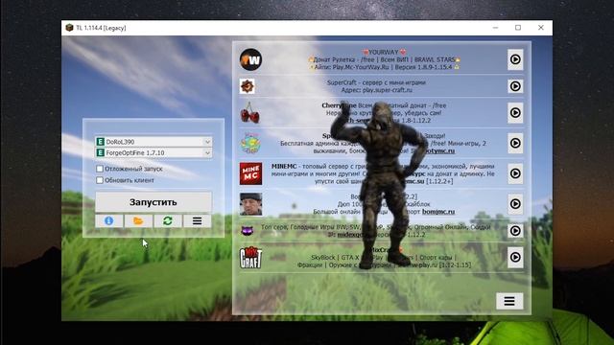Click the red MINE MC logo

(x=250, y=173)
